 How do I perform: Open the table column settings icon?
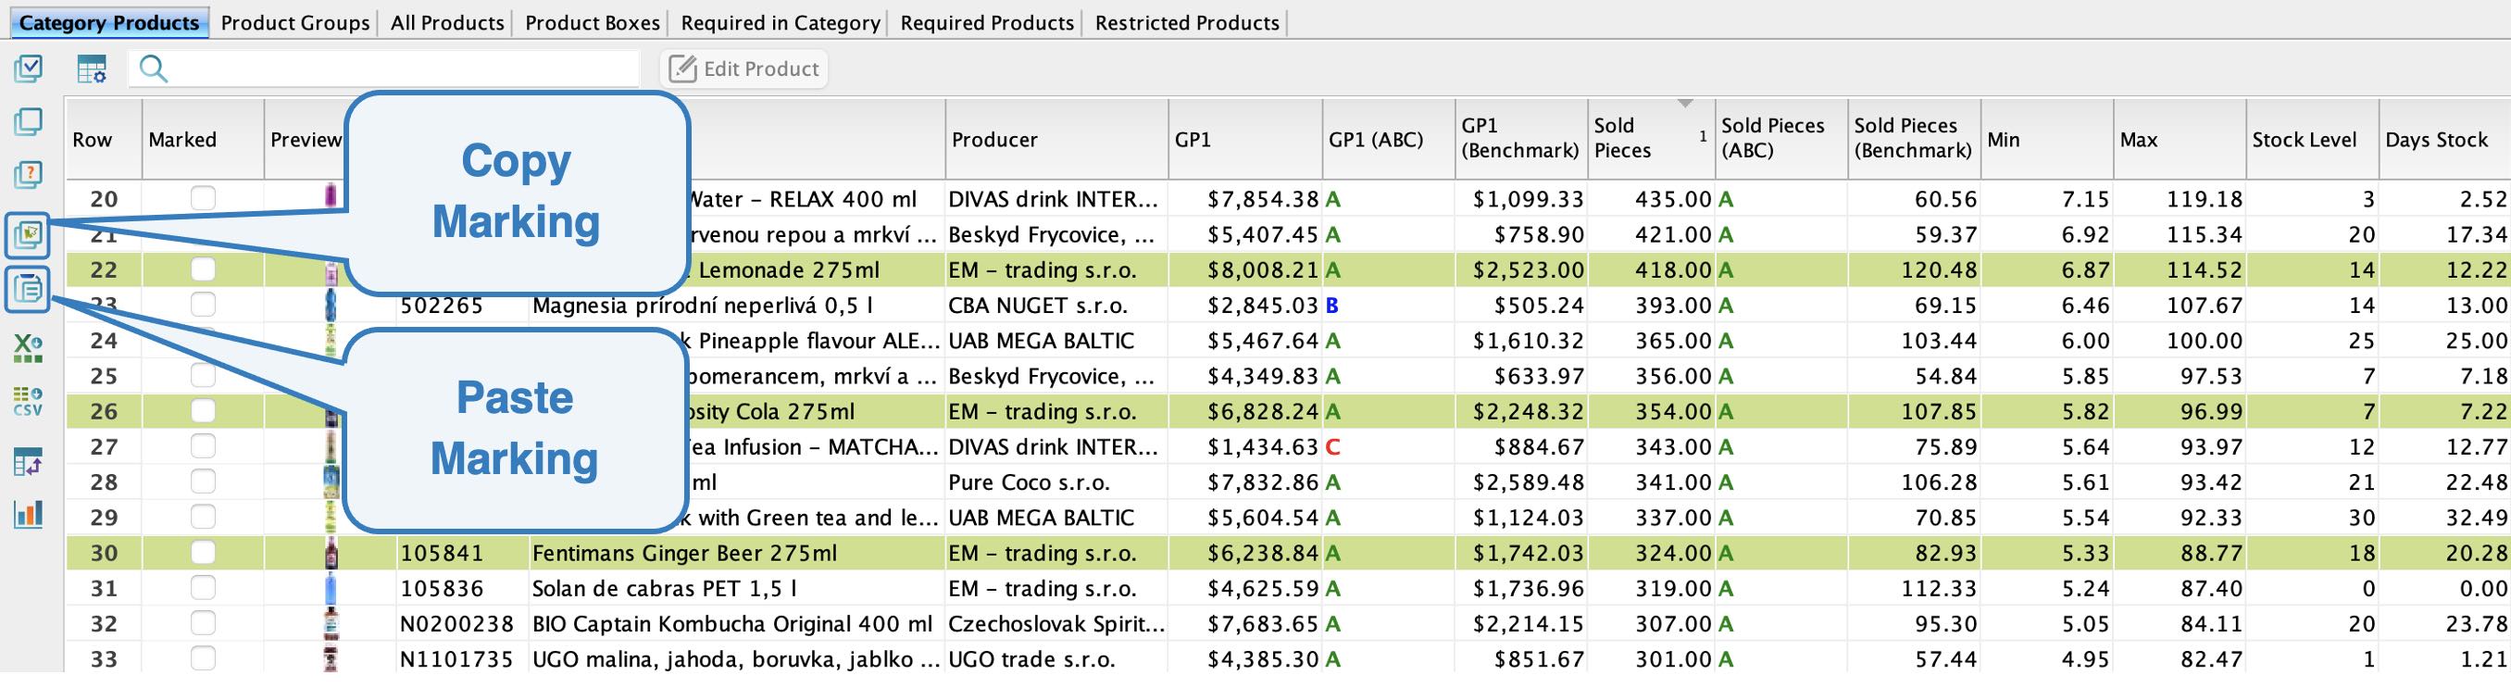click(x=92, y=69)
